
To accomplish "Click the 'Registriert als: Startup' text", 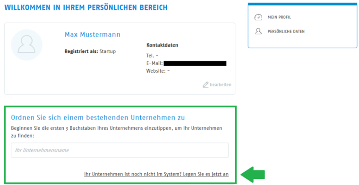I will point(90,51).
